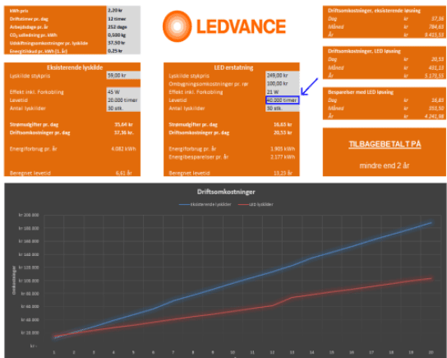Click LED Strømudgifter pr. dag value 16,63 kr

(283, 124)
